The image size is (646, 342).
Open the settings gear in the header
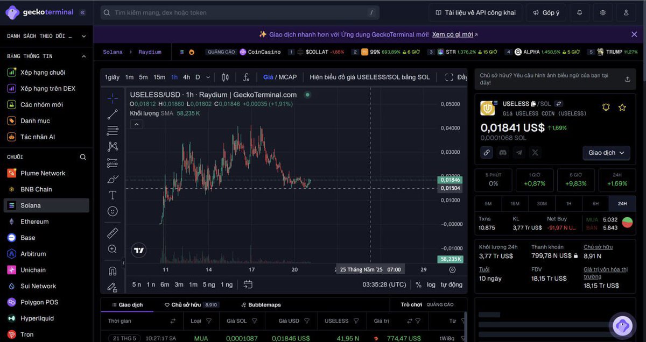[x=603, y=12]
